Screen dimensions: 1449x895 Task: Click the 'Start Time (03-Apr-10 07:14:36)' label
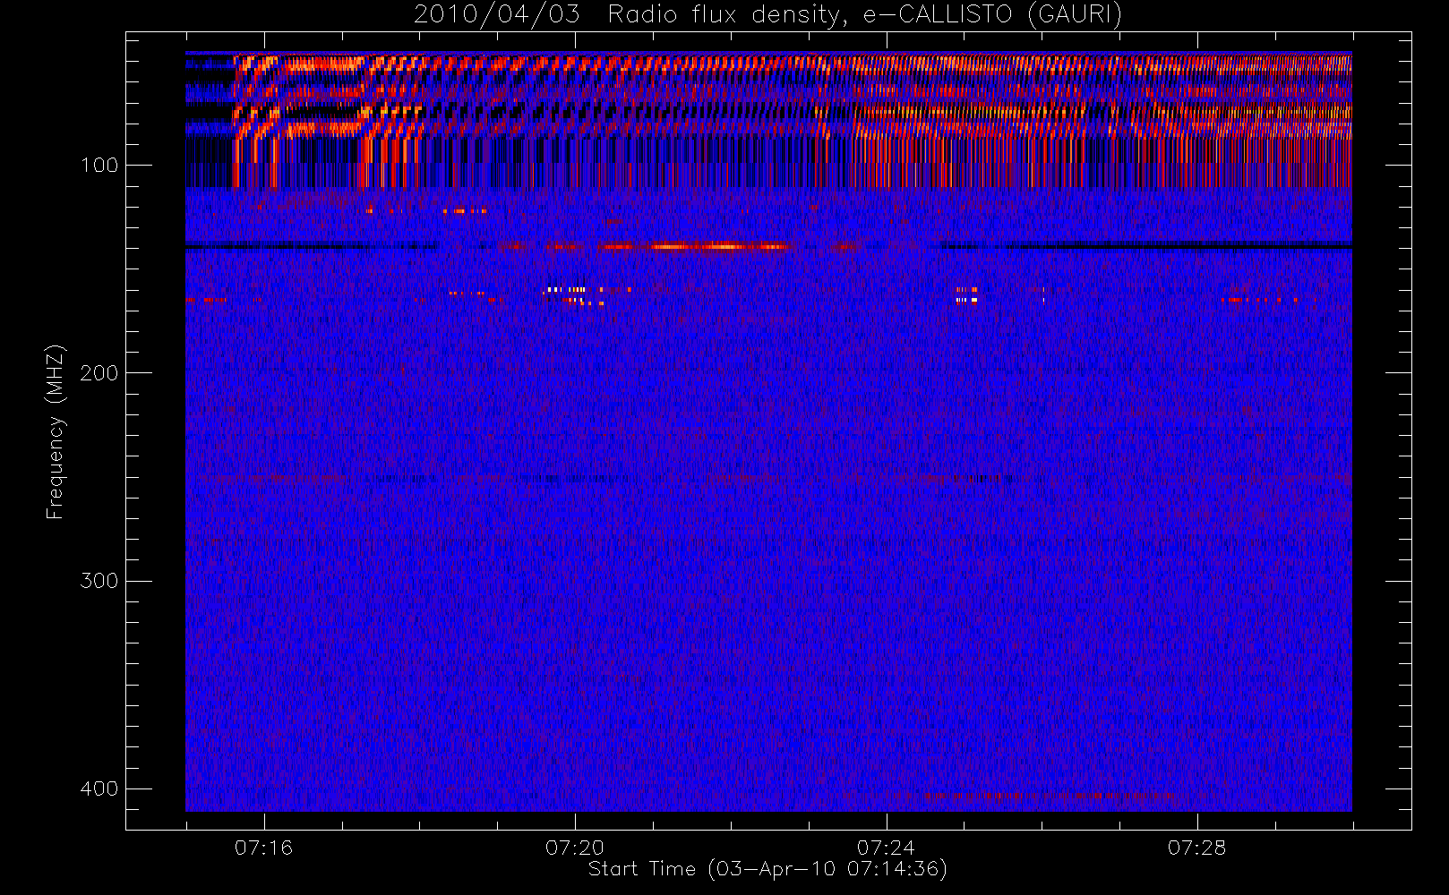(x=767, y=869)
